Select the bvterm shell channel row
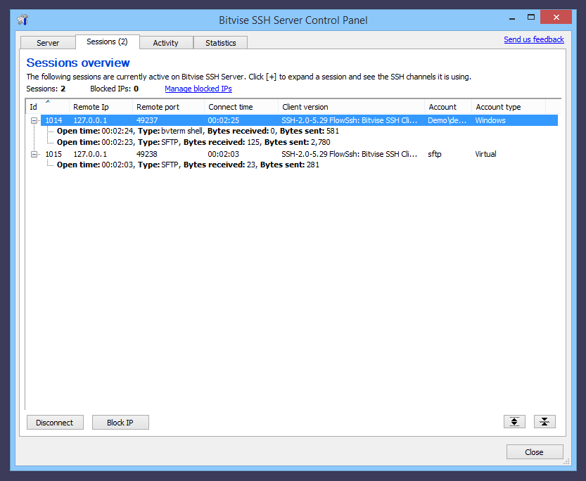586x481 pixels. pos(198,131)
